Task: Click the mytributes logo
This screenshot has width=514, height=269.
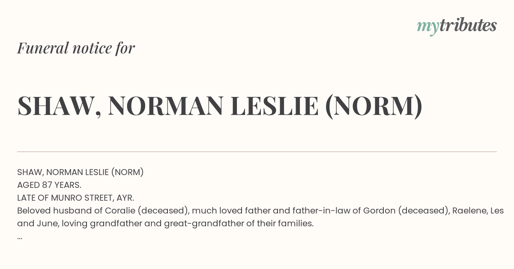Action: click(457, 26)
